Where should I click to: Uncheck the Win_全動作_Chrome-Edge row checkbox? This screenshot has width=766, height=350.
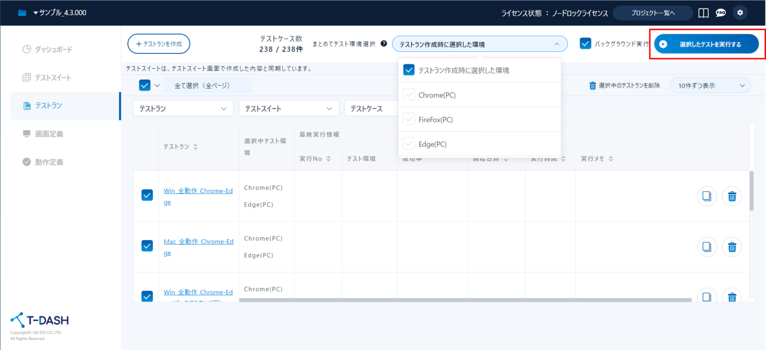pyautogui.click(x=147, y=195)
